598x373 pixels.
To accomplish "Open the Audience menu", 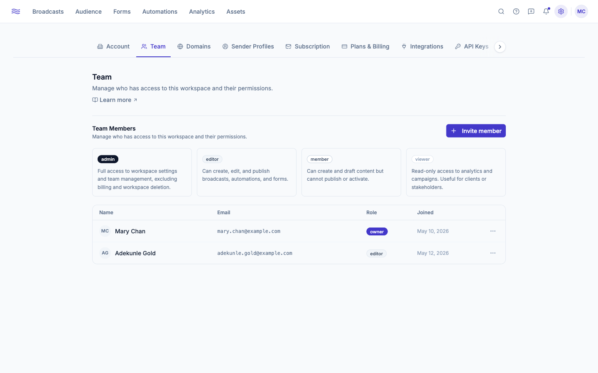I will point(88,12).
